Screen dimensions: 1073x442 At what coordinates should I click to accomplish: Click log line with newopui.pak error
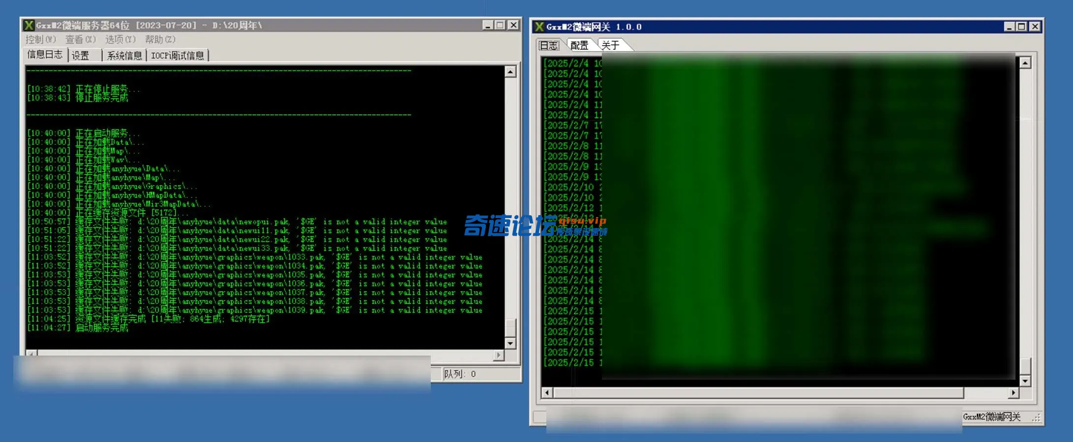pos(237,221)
